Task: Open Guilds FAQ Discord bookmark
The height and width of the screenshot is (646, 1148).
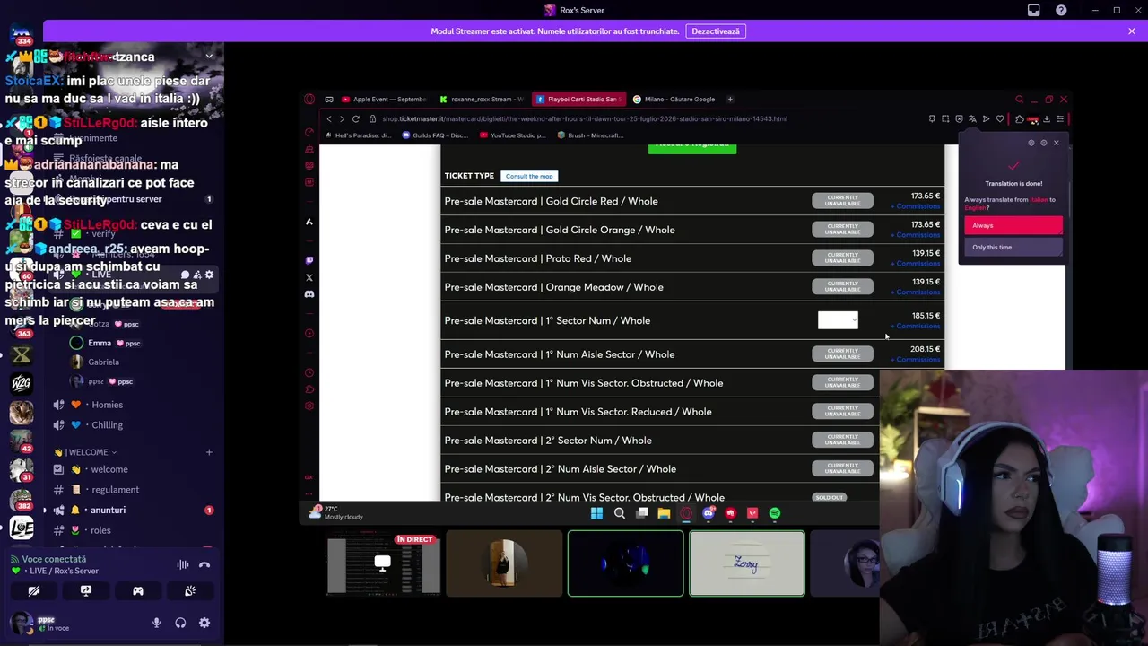Action: tap(436, 135)
